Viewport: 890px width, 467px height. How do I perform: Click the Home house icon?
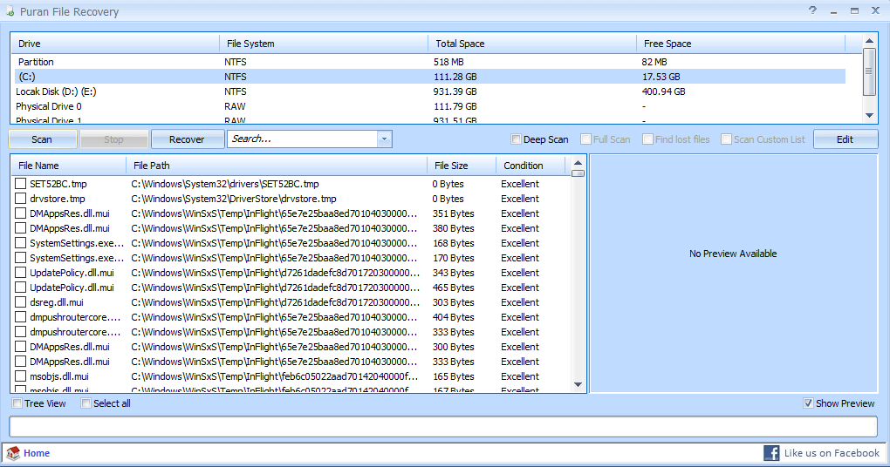click(x=13, y=453)
